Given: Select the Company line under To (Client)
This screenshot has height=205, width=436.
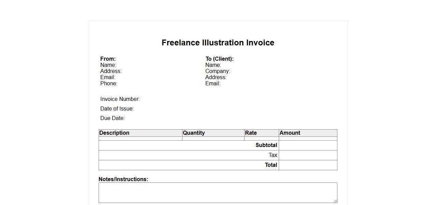Looking at the screenshot, I should 218,71.
